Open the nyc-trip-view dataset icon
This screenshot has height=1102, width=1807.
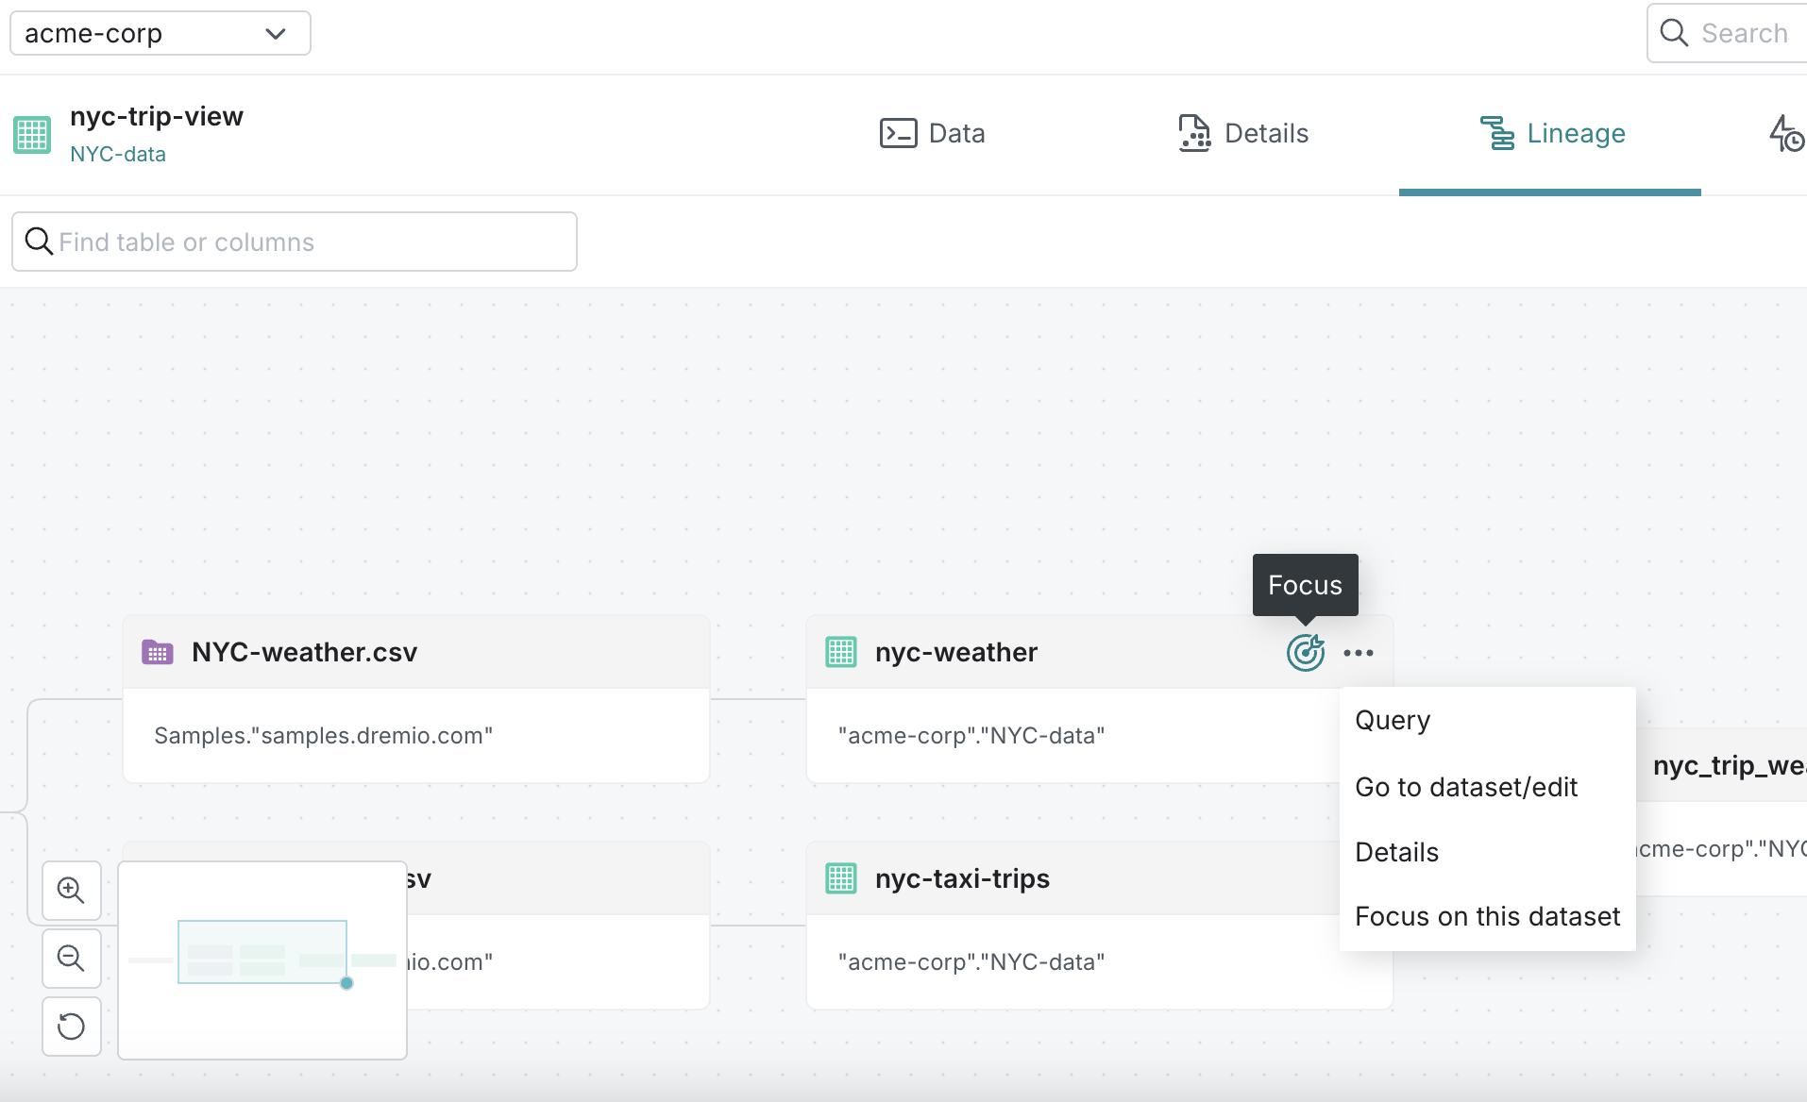click(31, 134)
